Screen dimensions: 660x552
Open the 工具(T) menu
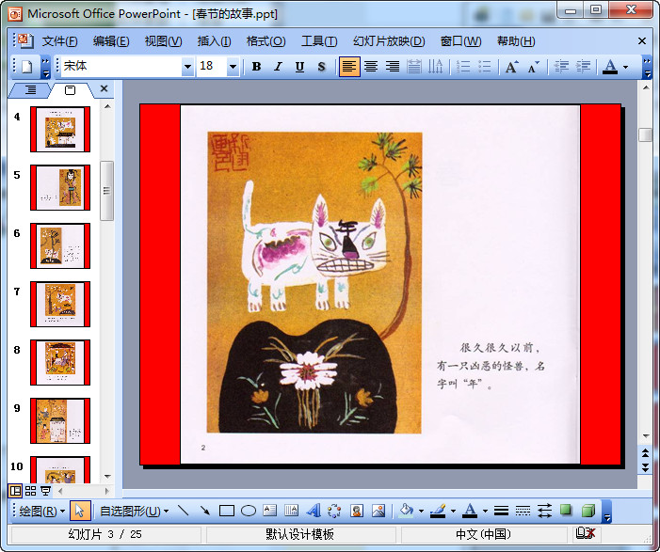click(319, 41)
